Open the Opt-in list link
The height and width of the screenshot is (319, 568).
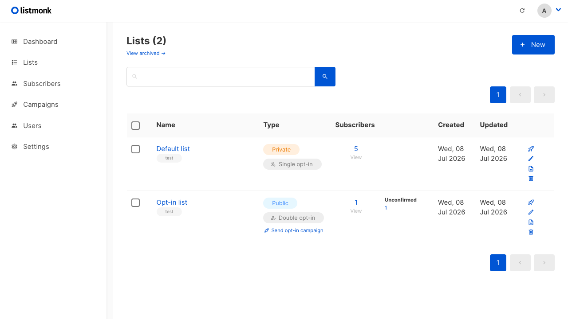(172, 202)
